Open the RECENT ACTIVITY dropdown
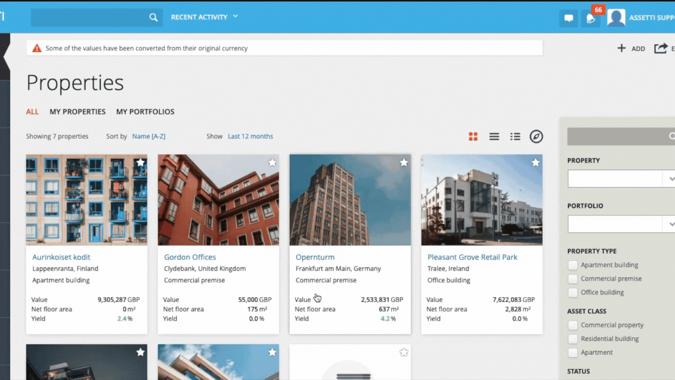Viewport: 675px width, 380px height. 204,17
